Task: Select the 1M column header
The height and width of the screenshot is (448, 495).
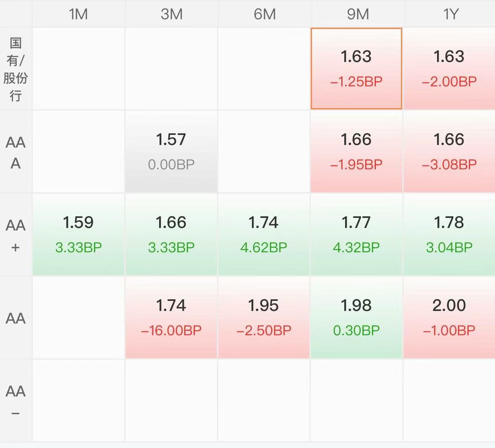Action: pyautogui.click(x=78, y=13)
